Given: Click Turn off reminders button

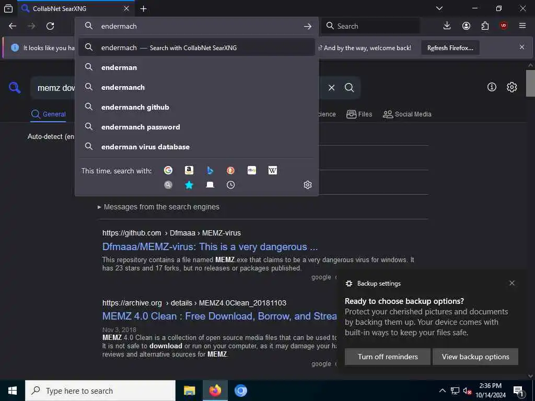Looking at the screenshot, I should point(388,357).
